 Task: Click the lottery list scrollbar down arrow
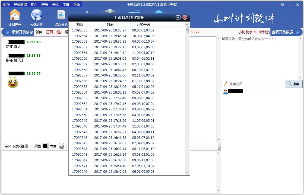[x=187, y=172]
